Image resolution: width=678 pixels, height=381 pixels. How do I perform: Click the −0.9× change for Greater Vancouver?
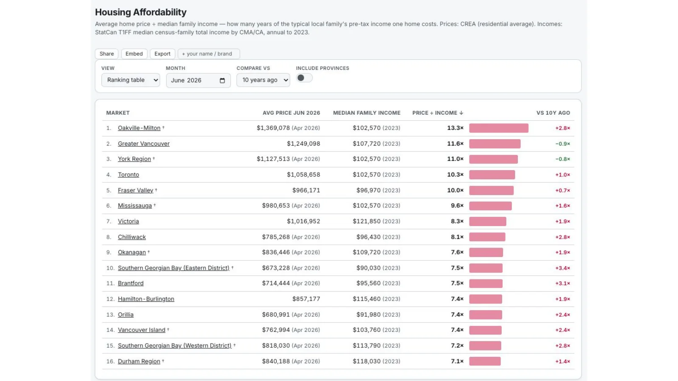pyautogui.click(x=563, y=144)
